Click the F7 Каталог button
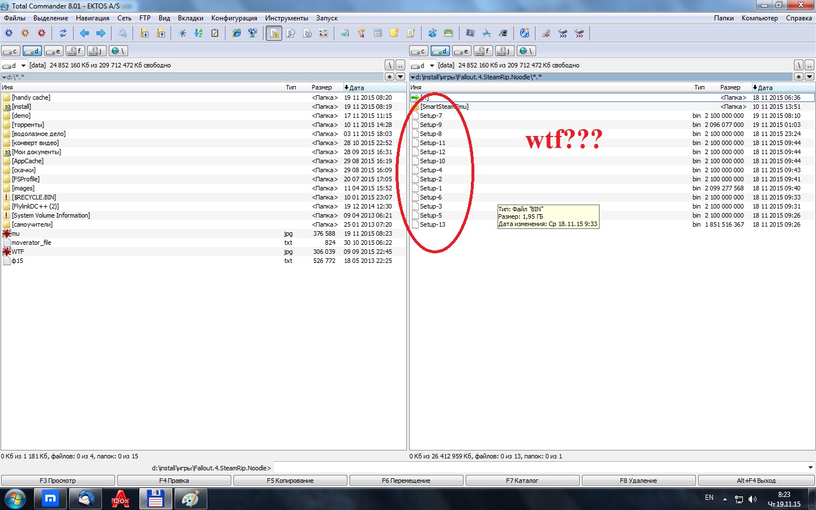 [522, 481]
